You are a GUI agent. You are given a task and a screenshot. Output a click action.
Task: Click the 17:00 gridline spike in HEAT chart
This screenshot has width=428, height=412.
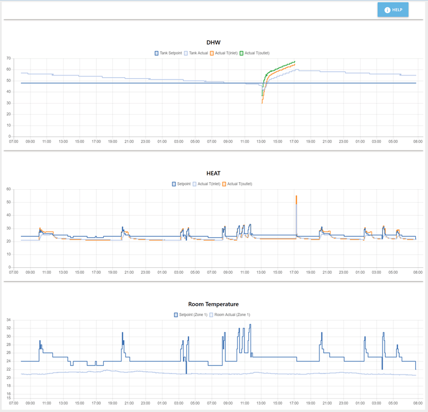click(296, 216)
